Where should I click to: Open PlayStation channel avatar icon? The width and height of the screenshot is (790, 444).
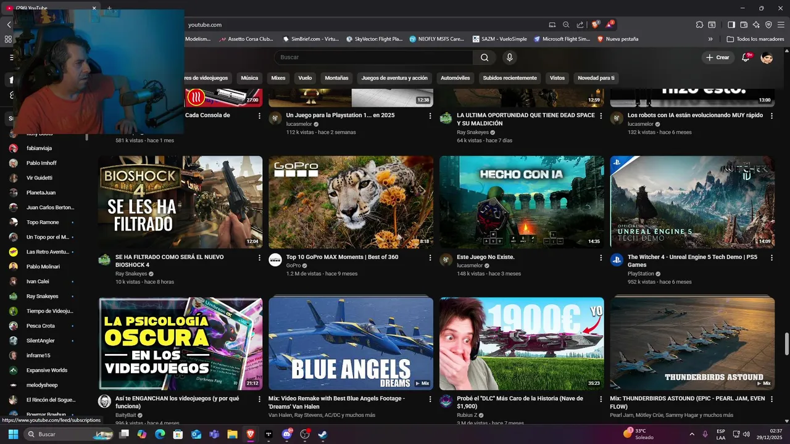617,260
